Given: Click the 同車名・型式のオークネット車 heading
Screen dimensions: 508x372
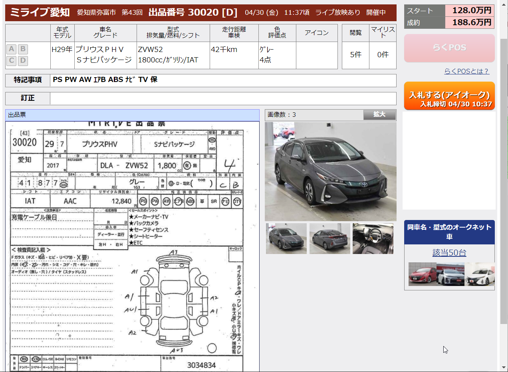Looking at the screenshot, I should click(449, 232).
